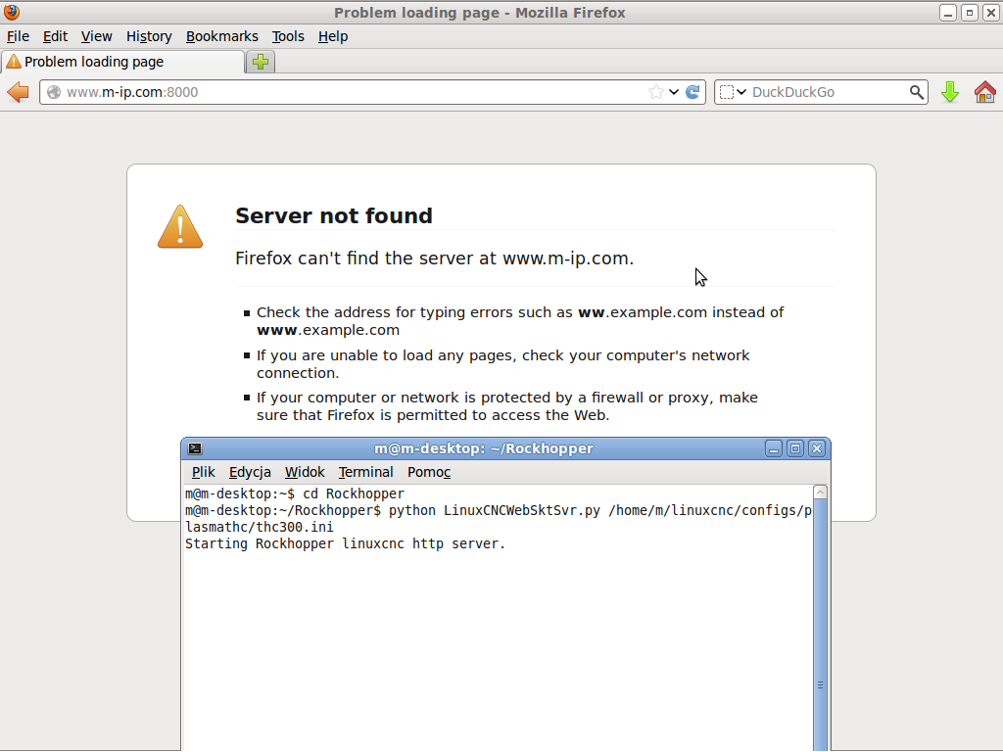Open the Terminal menu in terminal window
1003x752 pixels.
pyautogui.click(x=366, y=472)
